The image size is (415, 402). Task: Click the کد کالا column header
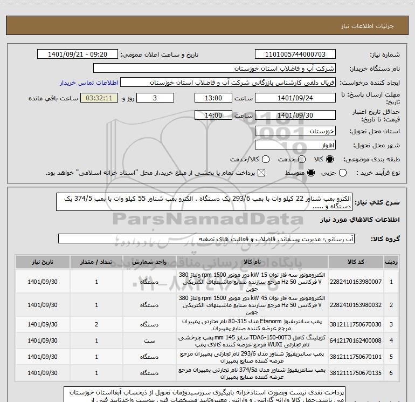[x=356, y=262]
